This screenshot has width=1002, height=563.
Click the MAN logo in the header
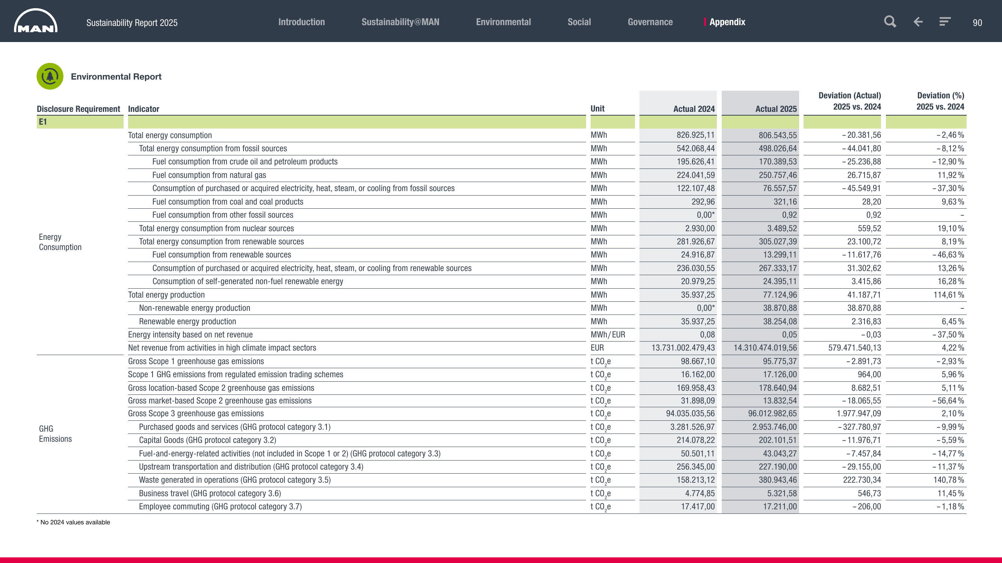(35, 21)
